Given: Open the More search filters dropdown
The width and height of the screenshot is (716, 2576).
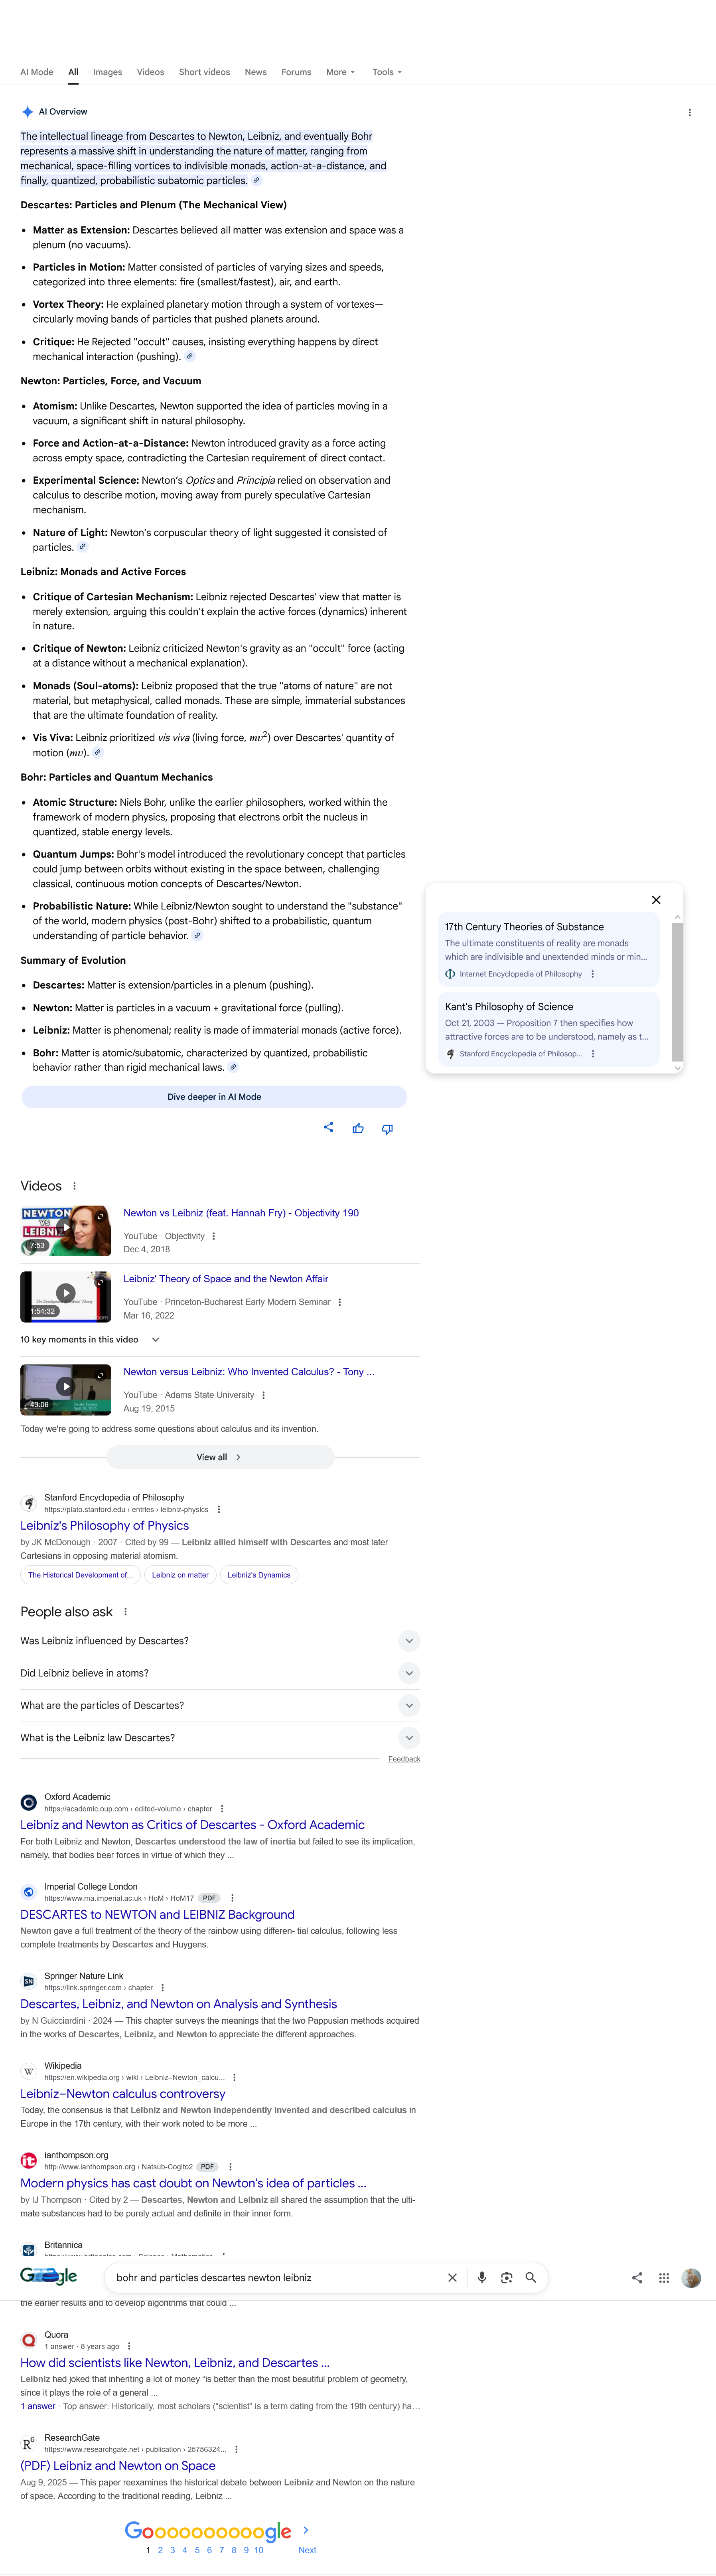Looking at the screenshot, I should (340, 72).
